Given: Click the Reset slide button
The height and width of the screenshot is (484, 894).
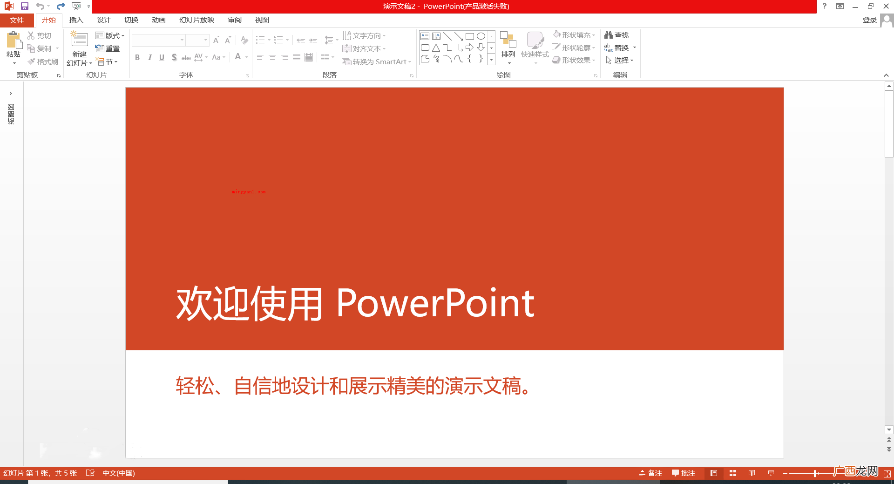Looking at the screenshot, I should click(x=108, y=48).
